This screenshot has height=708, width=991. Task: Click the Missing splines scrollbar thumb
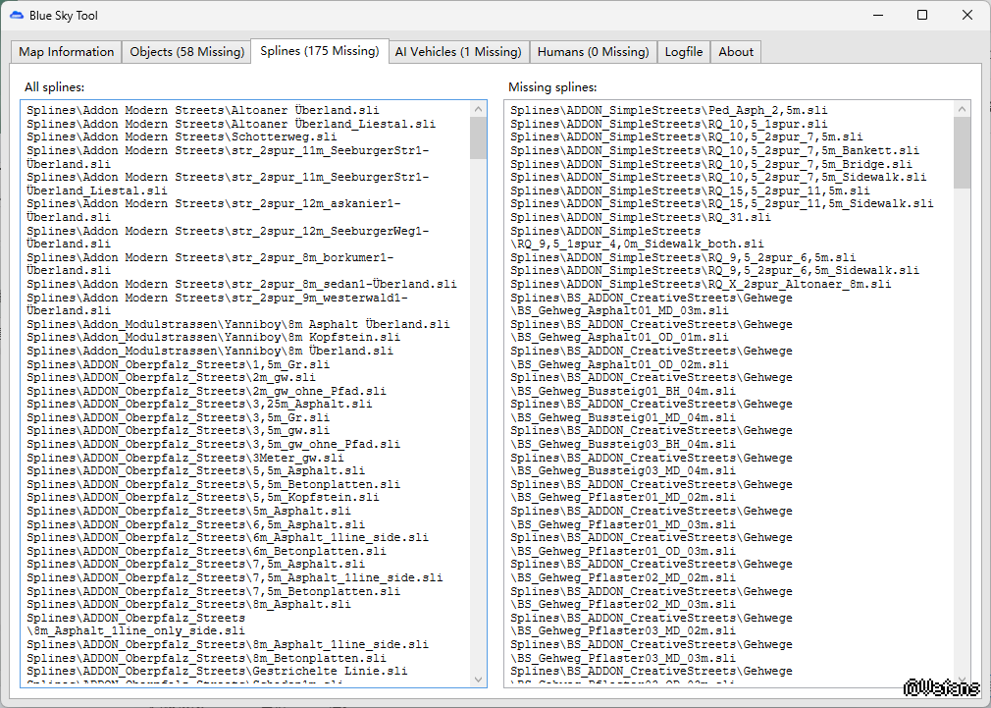[x=962, y=153]
